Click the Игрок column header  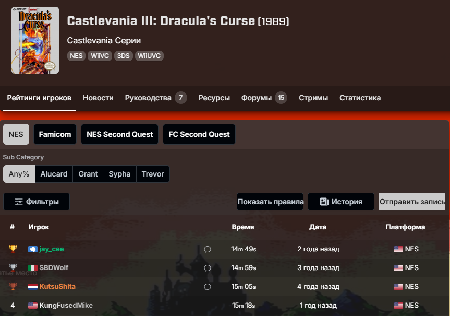tap(39, 227)
